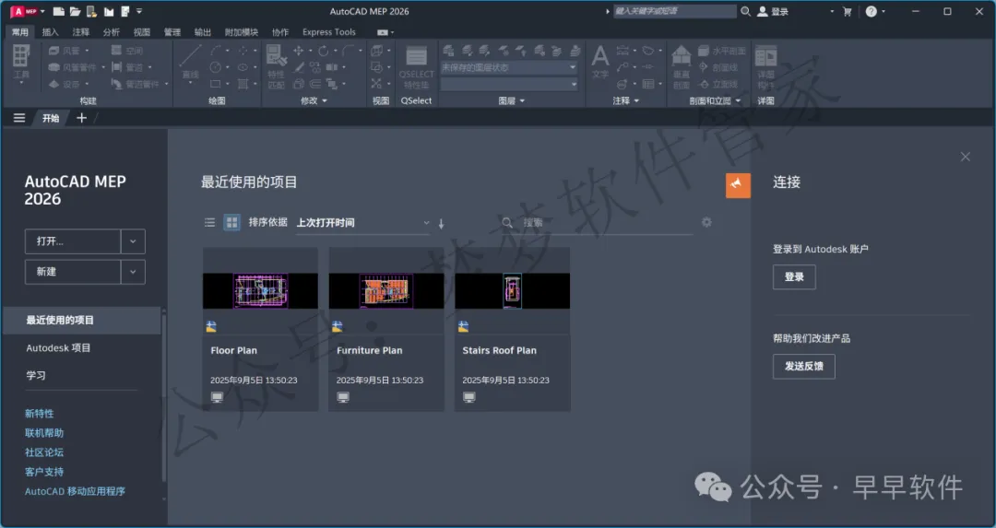
Task: Open the AutoCAD 移动应用程序 link
Action: (x=75, y=491)
